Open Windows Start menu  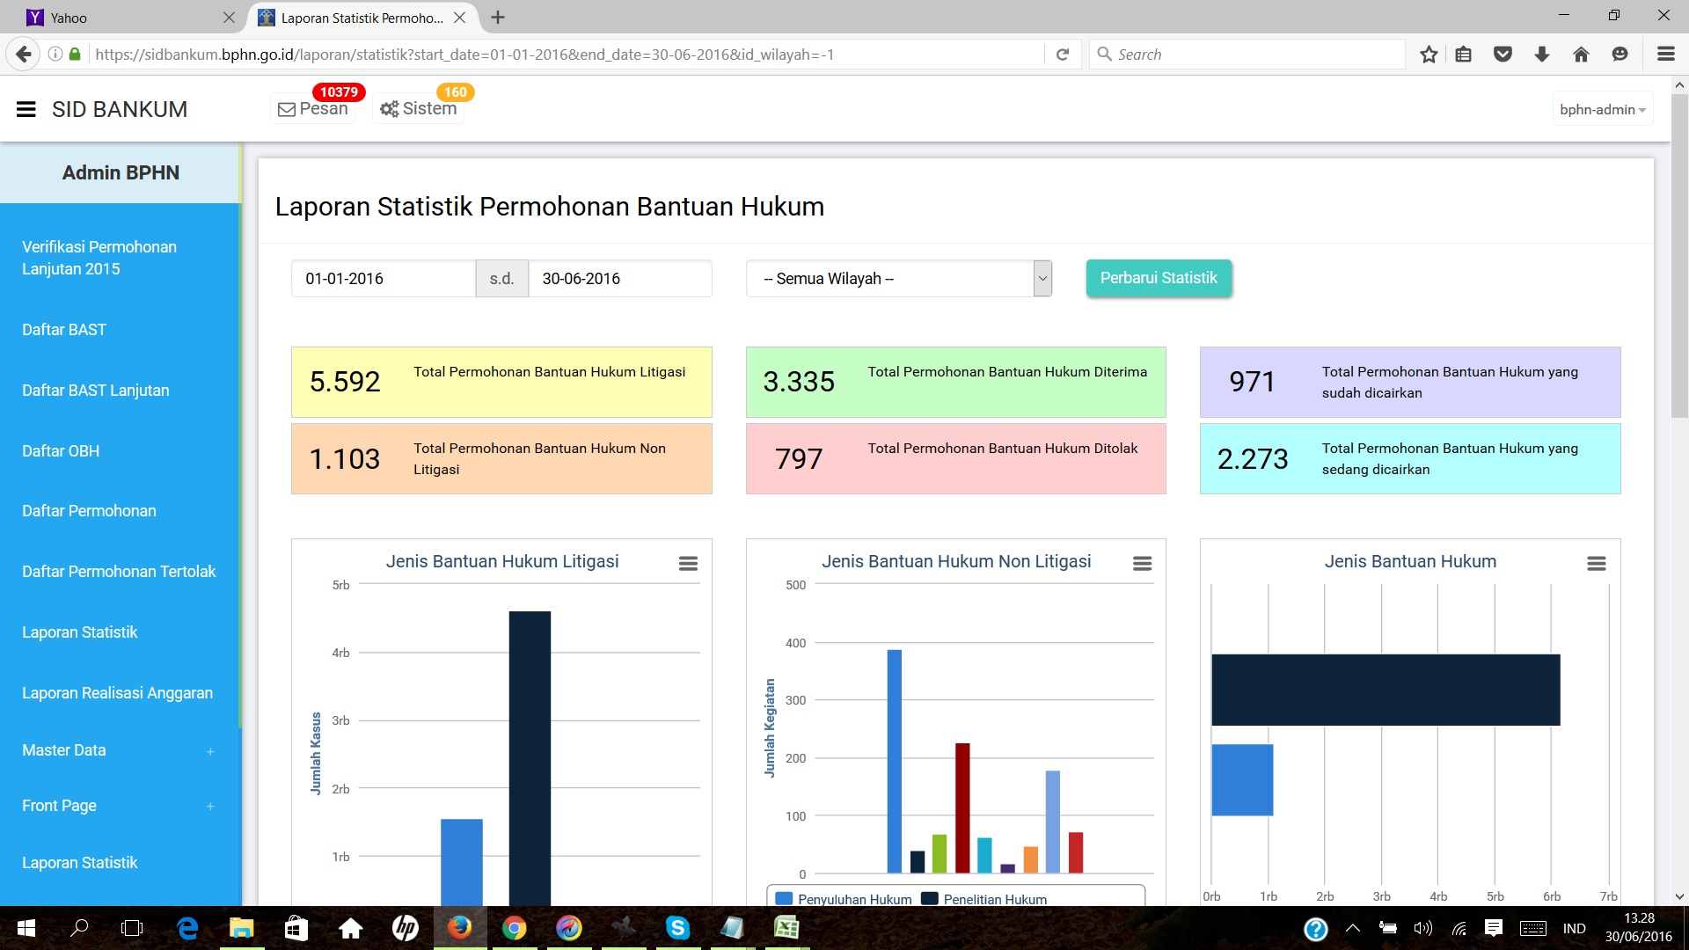click(26, 928)
